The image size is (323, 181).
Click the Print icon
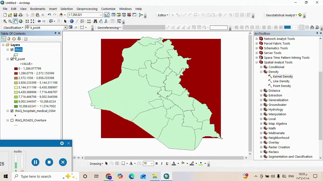20,15
